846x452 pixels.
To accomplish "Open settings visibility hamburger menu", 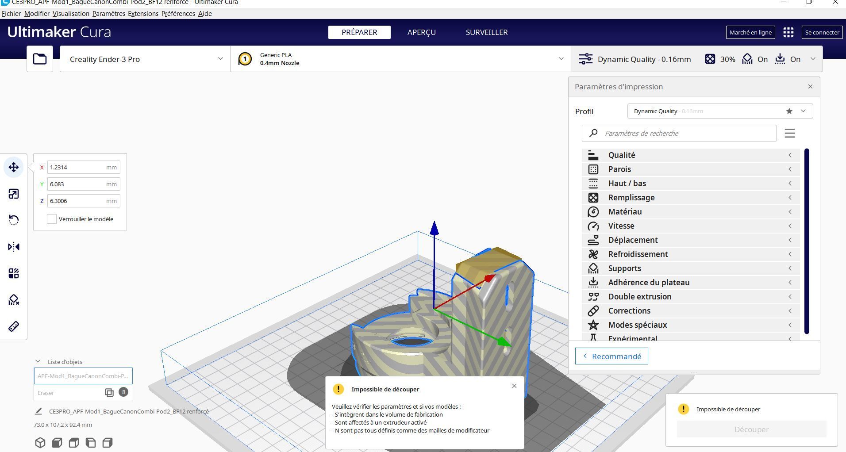I will point(790,133).
